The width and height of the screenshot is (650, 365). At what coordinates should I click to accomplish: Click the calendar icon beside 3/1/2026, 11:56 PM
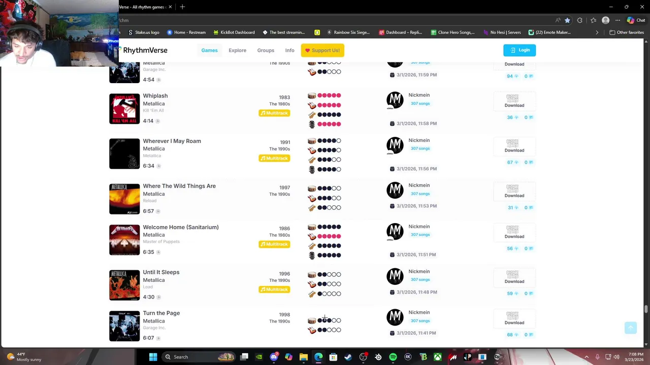392,169
